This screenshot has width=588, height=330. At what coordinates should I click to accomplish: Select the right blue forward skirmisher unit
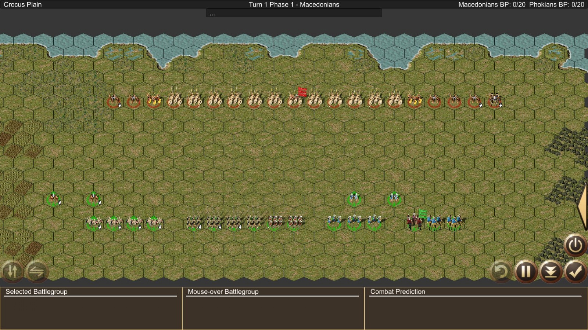(x=394, y=199)
